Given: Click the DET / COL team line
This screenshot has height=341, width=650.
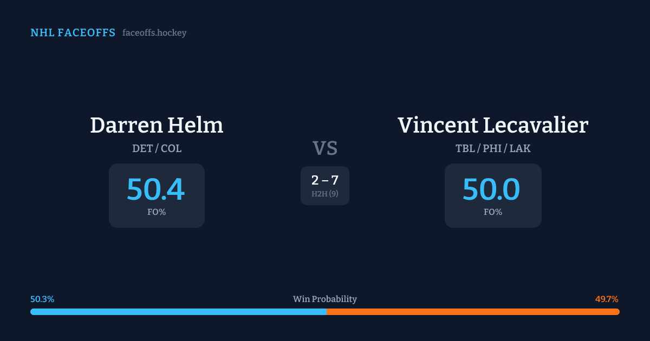Looking at the screenshot, I should (157, 148).
